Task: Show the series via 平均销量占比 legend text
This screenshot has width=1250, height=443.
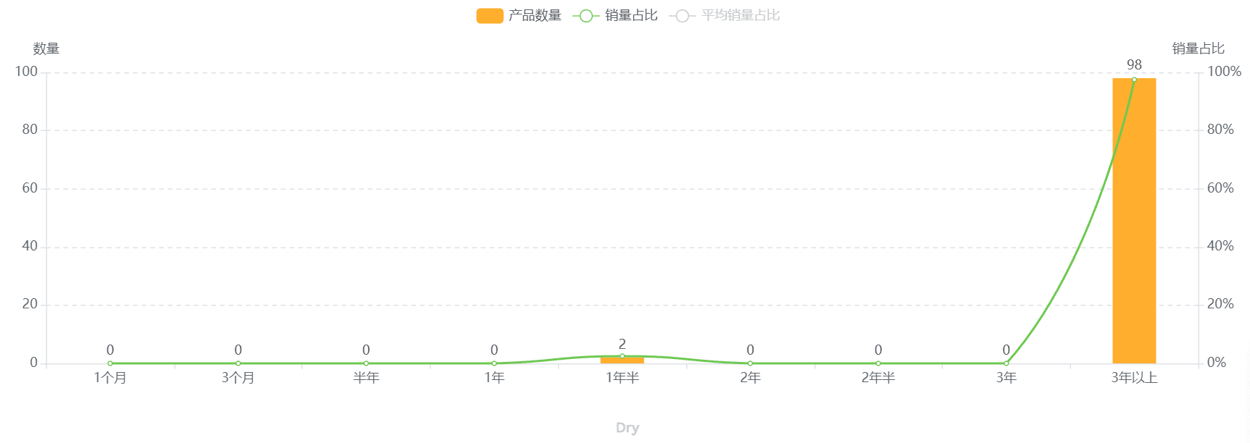Action: 740,15
